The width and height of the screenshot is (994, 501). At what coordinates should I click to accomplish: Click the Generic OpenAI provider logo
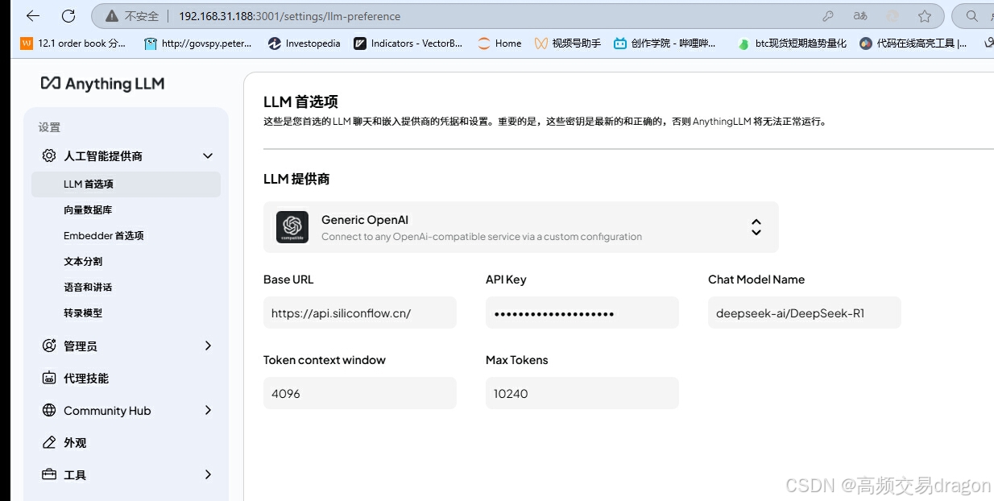tap(292, 227)
